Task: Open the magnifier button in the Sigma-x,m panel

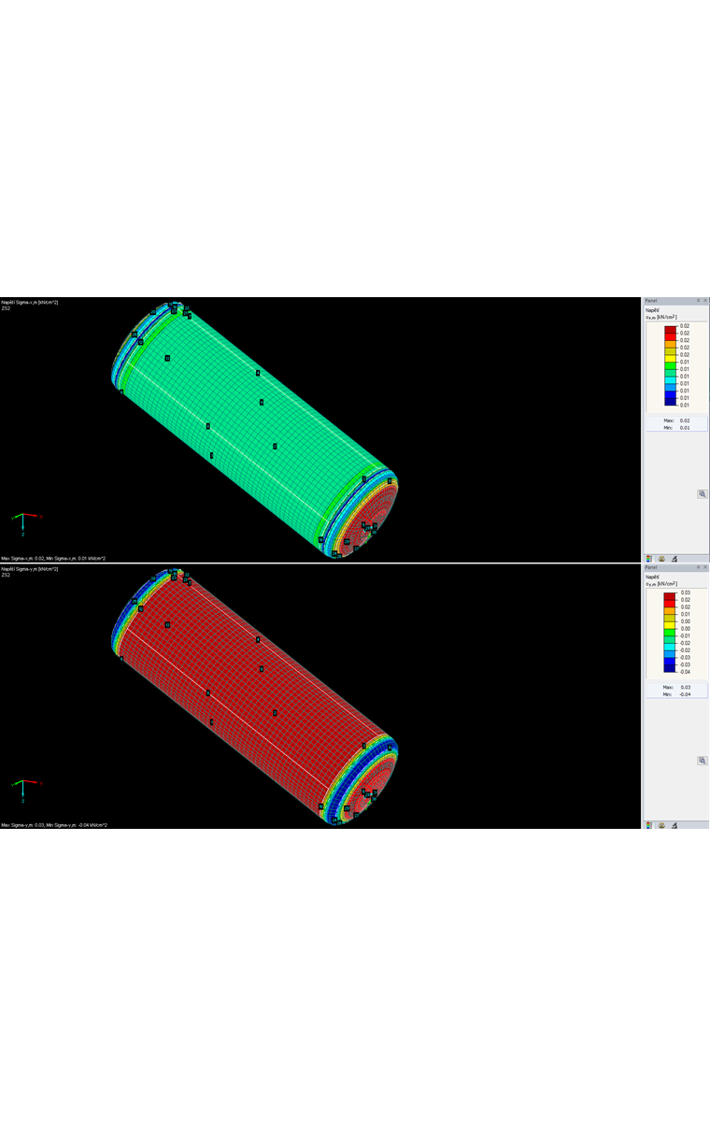Action: 703,494
